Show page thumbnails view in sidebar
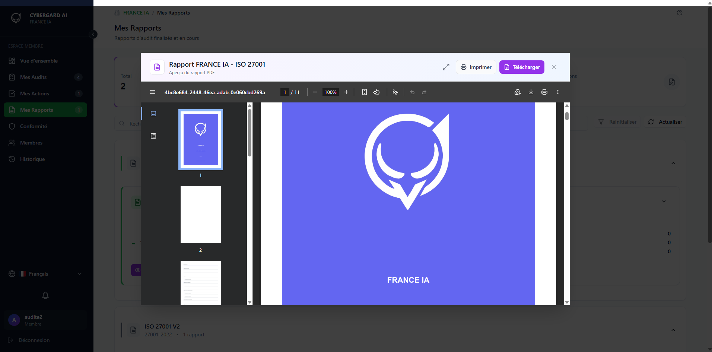Image resolution: width=712 pixels, height=352 pixels. (x=153, y=114)
